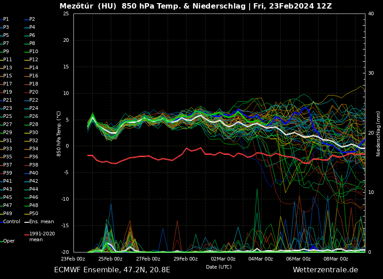383x279 pixels.
Task: Click the 02Mar 00z date tick
Action: (223, 259)
